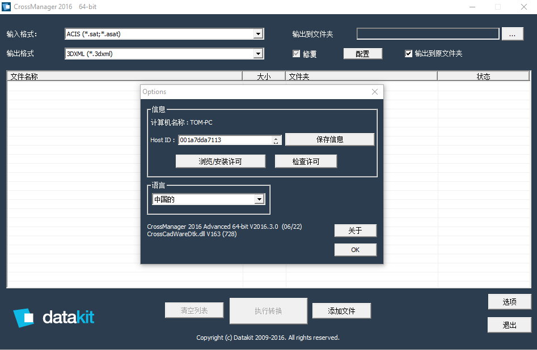Click 大小 column header
Screen dimensions: 537x350
tap(264, 76)
